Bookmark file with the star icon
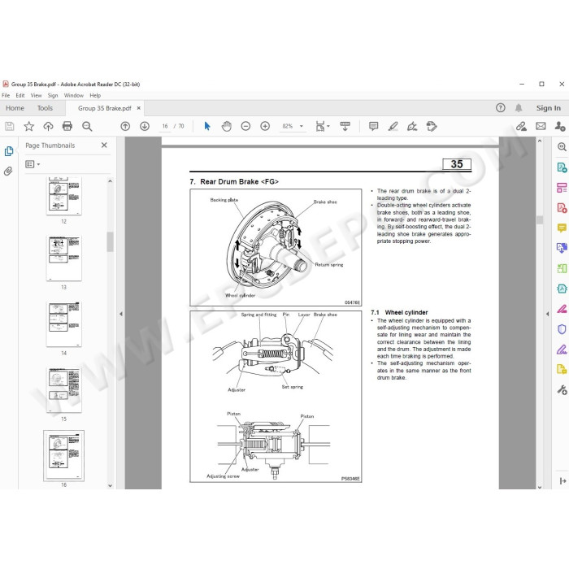 pyautogui.click(x=28, y=126)
